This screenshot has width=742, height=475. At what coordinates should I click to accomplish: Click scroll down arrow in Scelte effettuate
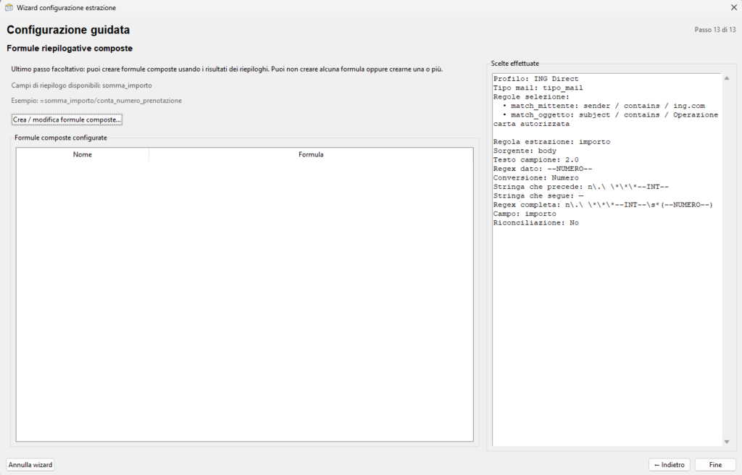727,442
